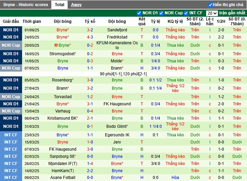Uncheck the NOR Cup filter checkbox
Screen dimensions: 247x181
click(161, 13)
